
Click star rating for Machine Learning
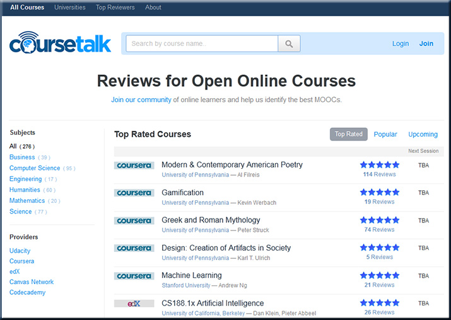(380, 275)
